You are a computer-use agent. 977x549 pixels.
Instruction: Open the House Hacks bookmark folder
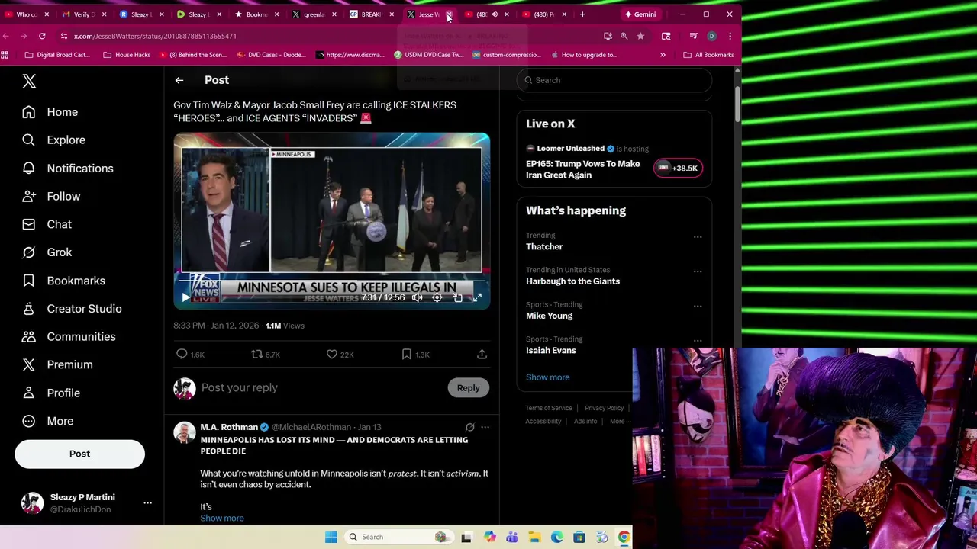coord(127,55)
